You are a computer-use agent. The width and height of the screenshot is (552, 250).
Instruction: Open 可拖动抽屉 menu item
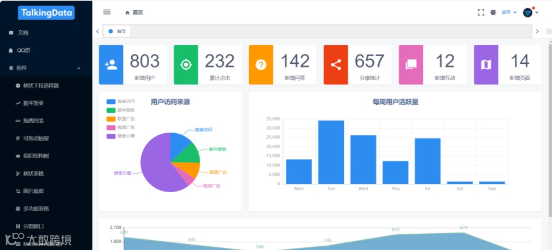click(x=46, y=138)
